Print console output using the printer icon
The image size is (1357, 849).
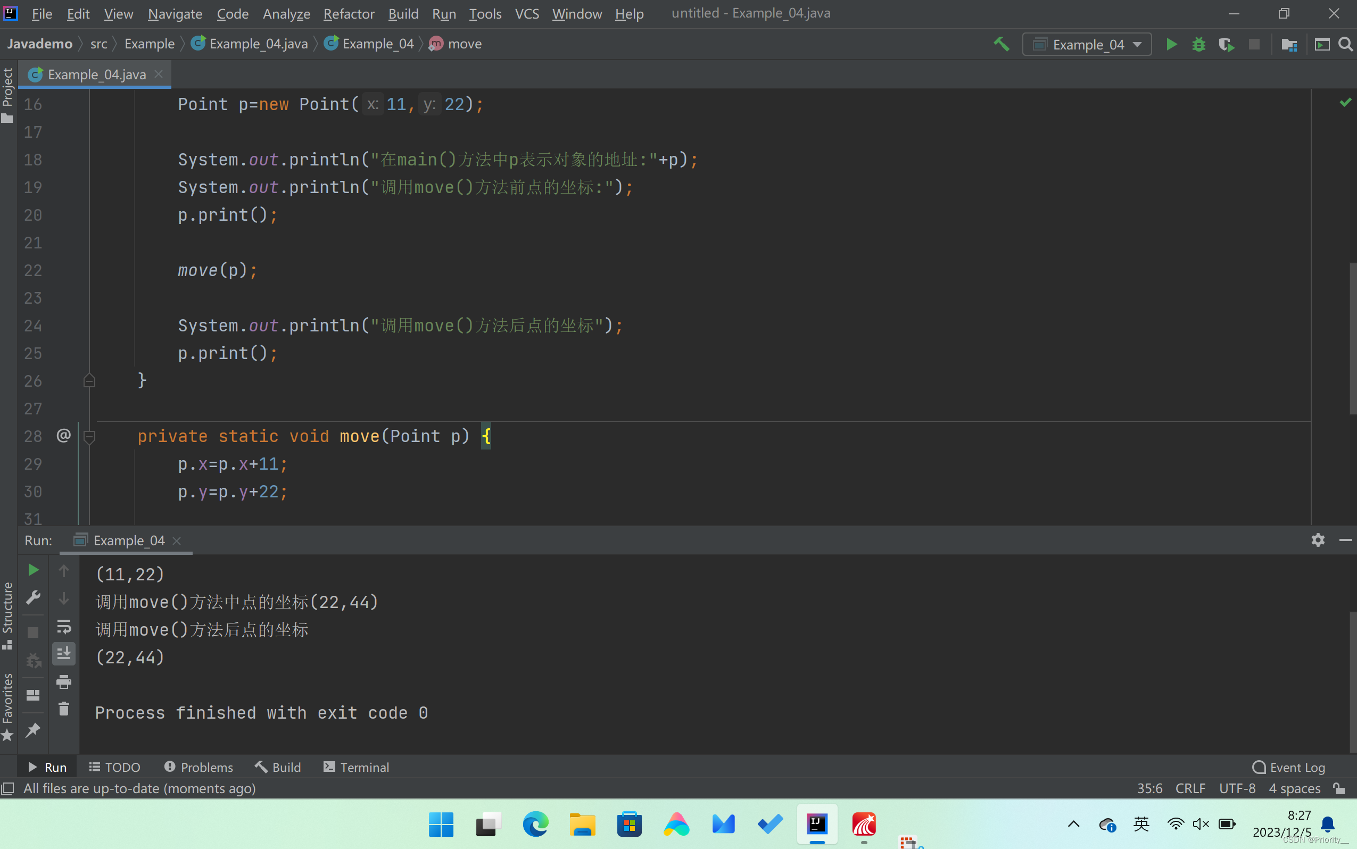(64, 681)
